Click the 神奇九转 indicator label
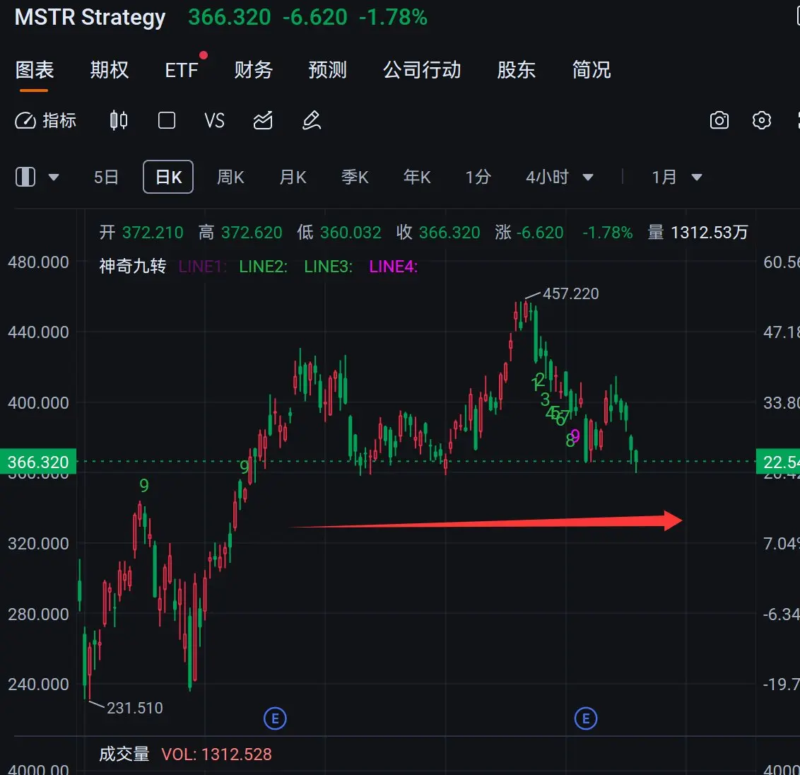The width and height of the screenshot is (800, 775). pyautogui.click(x=133, y=266)
